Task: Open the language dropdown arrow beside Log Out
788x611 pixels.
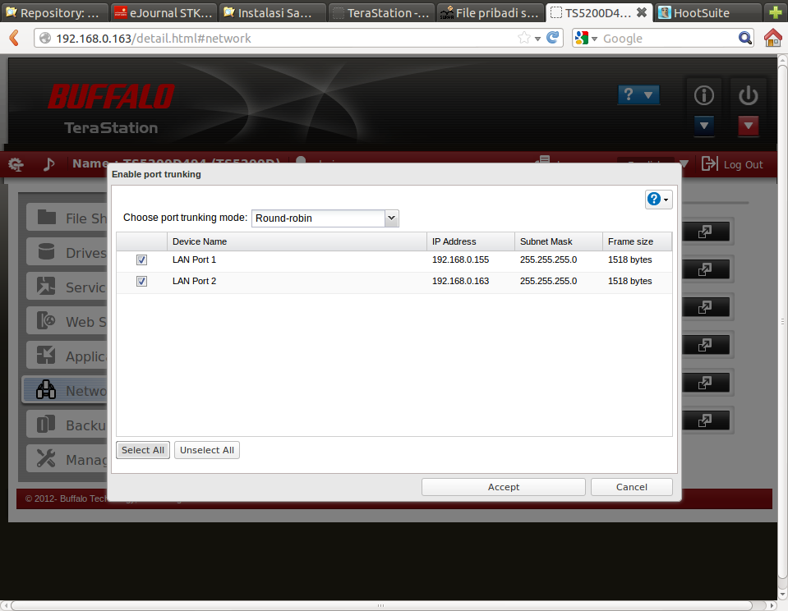Action: [x=684, y=163]
